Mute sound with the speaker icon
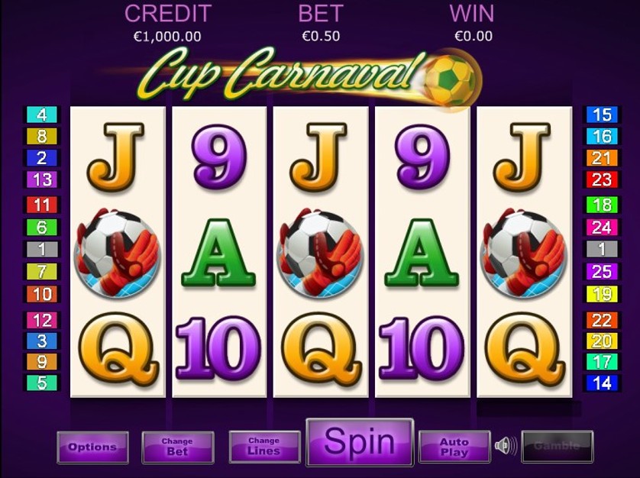The width and height of the screenshot is (640, 478). [x=506, y=446]
